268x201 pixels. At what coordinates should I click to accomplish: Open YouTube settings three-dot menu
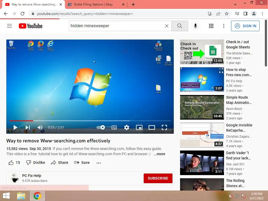tap(224, 26)
